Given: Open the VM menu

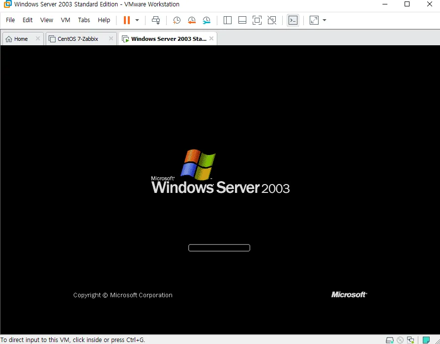Looking at the screenshot, I should (65, 20).
